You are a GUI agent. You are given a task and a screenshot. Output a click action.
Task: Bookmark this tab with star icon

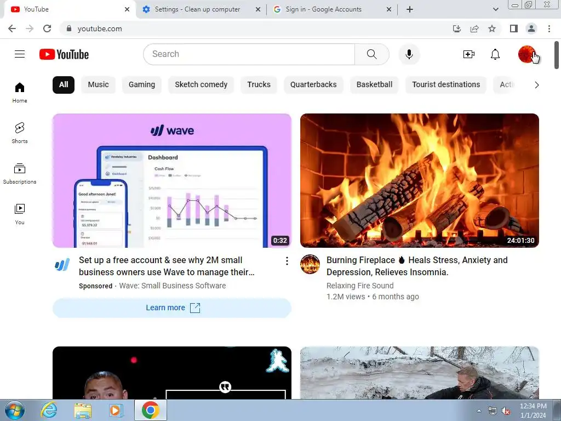click(492, 29)
